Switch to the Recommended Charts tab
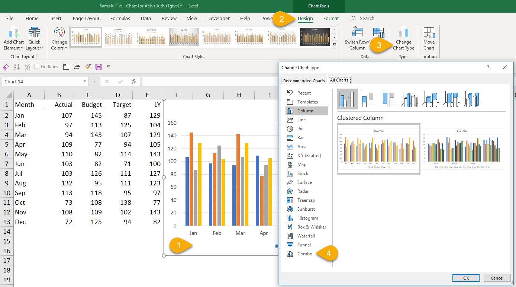 tap(304, 80)
